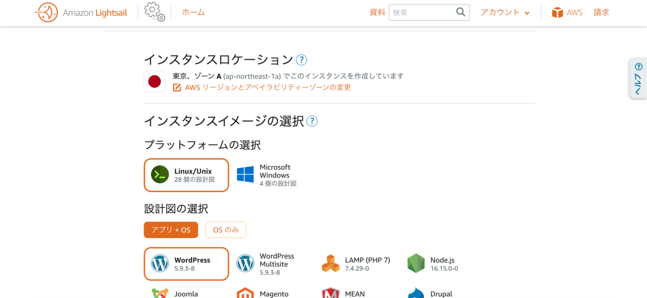Click the Windows logo icon

click(x=245, y=175)
